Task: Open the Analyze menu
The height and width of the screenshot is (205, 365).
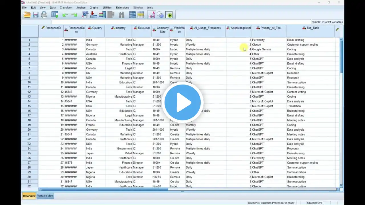Action: 81,7
